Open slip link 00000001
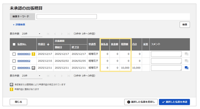Screen dimensions: 200x109 point(24,68)
